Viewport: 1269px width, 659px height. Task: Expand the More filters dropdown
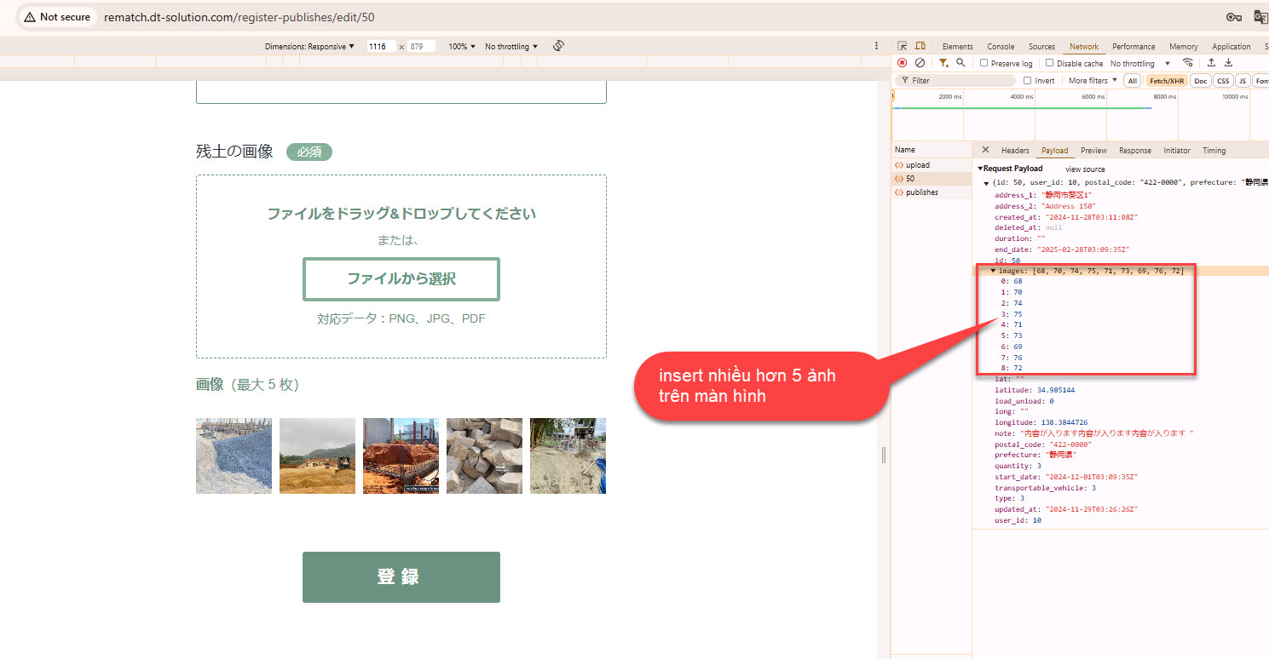1093,81
